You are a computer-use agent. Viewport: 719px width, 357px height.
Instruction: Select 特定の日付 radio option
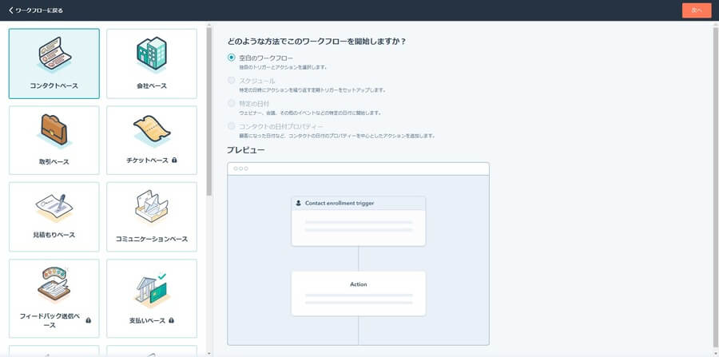[x=232, y=104]
